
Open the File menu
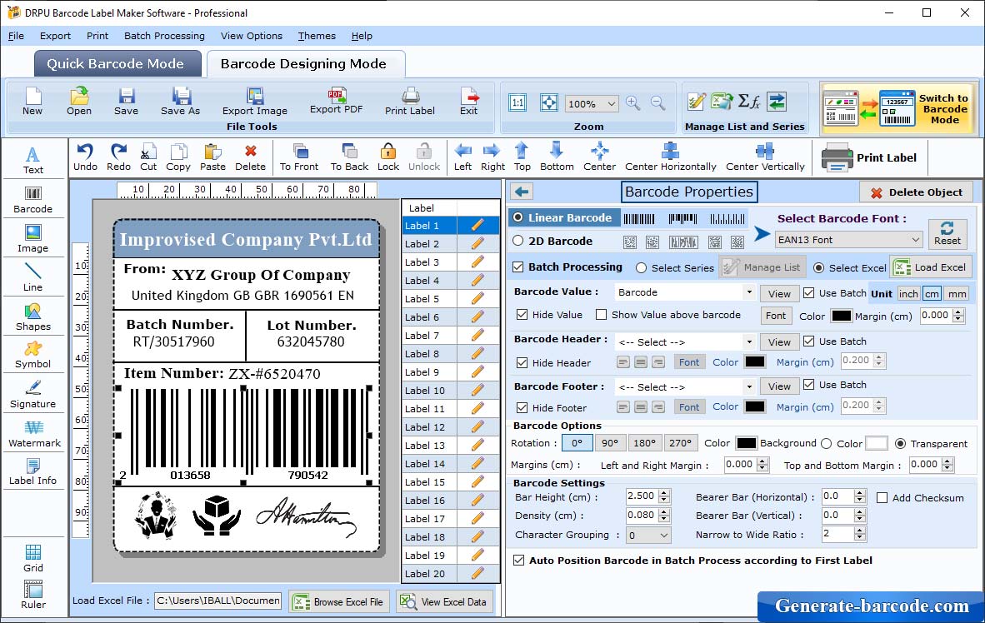click(x=17, y=36)
